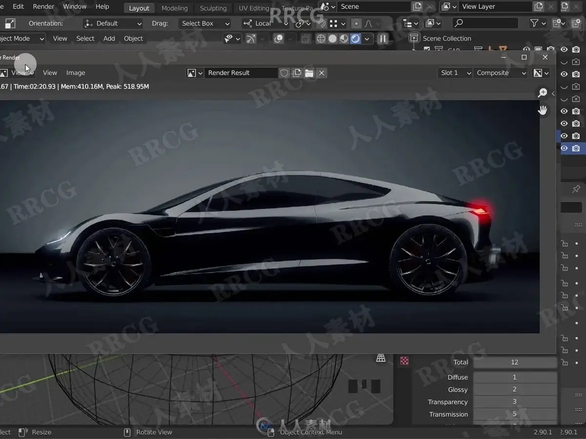This screenshot has height=439, width=586.
Task: Switch viewport to material preview shading
Action: click(344, 39)
